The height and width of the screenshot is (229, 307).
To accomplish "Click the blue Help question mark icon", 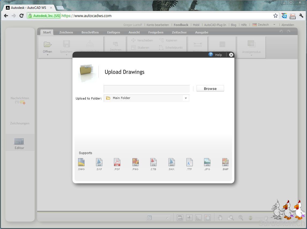I will point(211,55).
